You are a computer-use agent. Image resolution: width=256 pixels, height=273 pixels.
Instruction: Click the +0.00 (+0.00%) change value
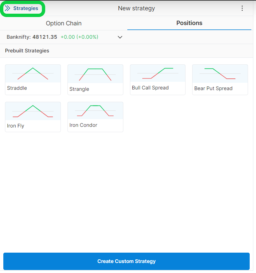pyautogui.click(x=79, y=37)
